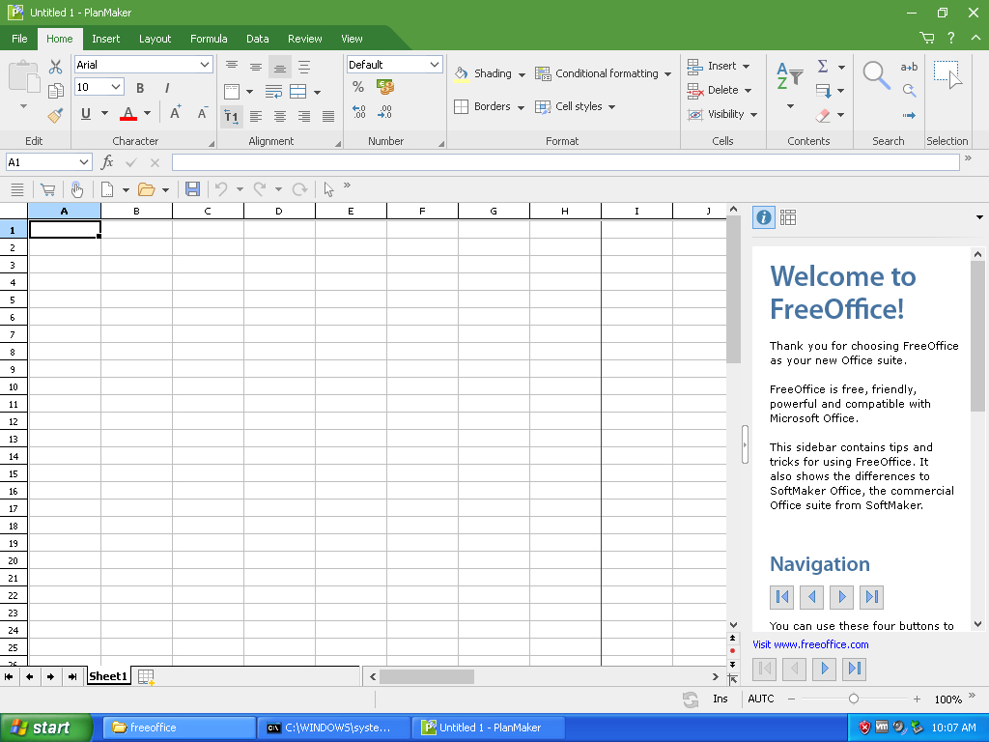Toggle Bold formatting

(140, 88)
